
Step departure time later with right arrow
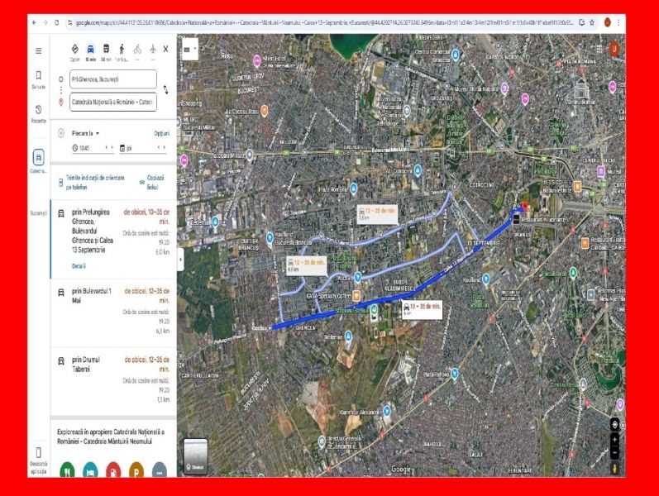[x=112, y=147]
